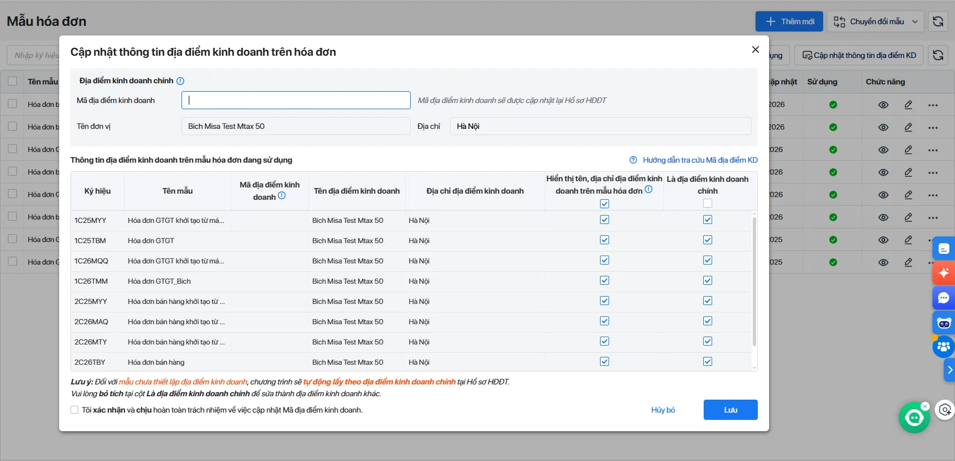This screenshot has width=955, height=461.
Task: Edit third invoice template via pencil icon
Action: click(x=908, y=150)
